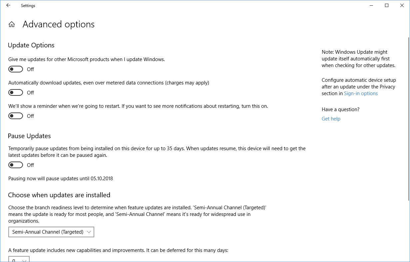Expand the feature update deferral days dropdown
The image size is (410, 262).
(19, 259)
